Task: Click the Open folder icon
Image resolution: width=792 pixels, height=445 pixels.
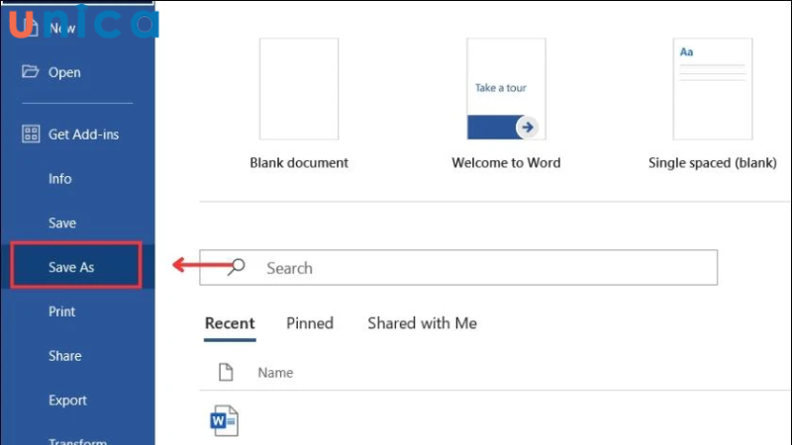Action: click(30, 72)
